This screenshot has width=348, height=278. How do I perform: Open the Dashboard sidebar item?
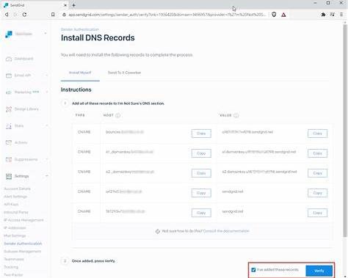point(23,59)
